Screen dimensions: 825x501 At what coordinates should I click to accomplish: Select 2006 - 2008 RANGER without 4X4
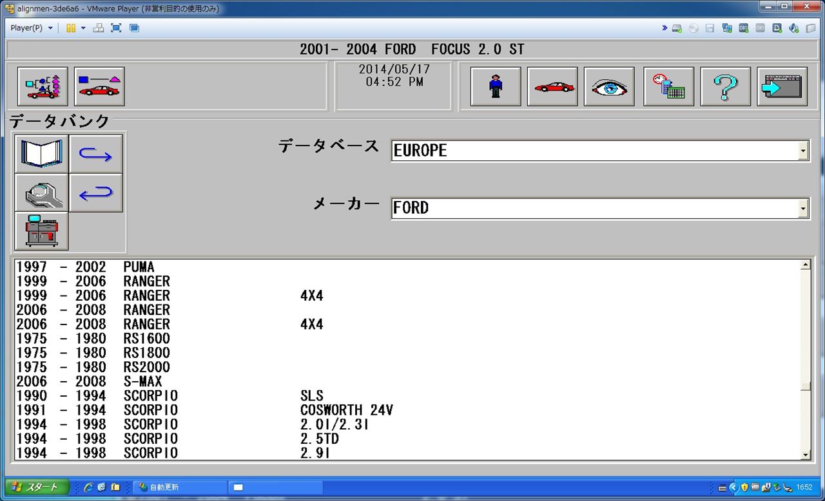[407, 310]
